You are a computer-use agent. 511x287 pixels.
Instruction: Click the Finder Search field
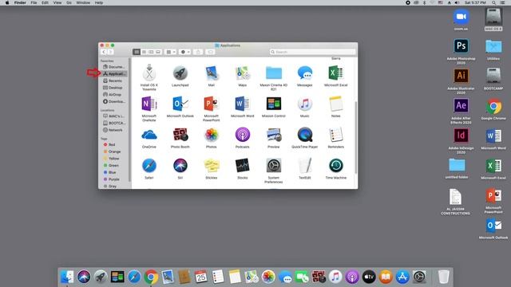coord(312,52)
